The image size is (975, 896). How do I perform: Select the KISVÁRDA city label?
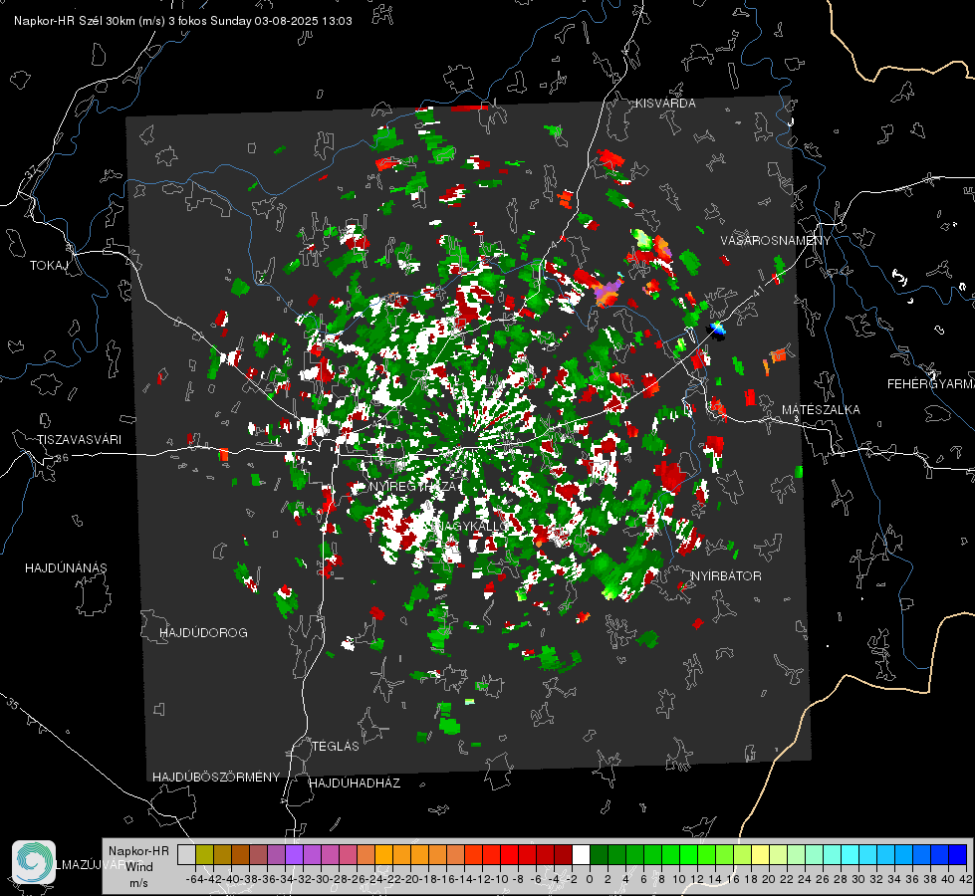(x=665, y=104)
